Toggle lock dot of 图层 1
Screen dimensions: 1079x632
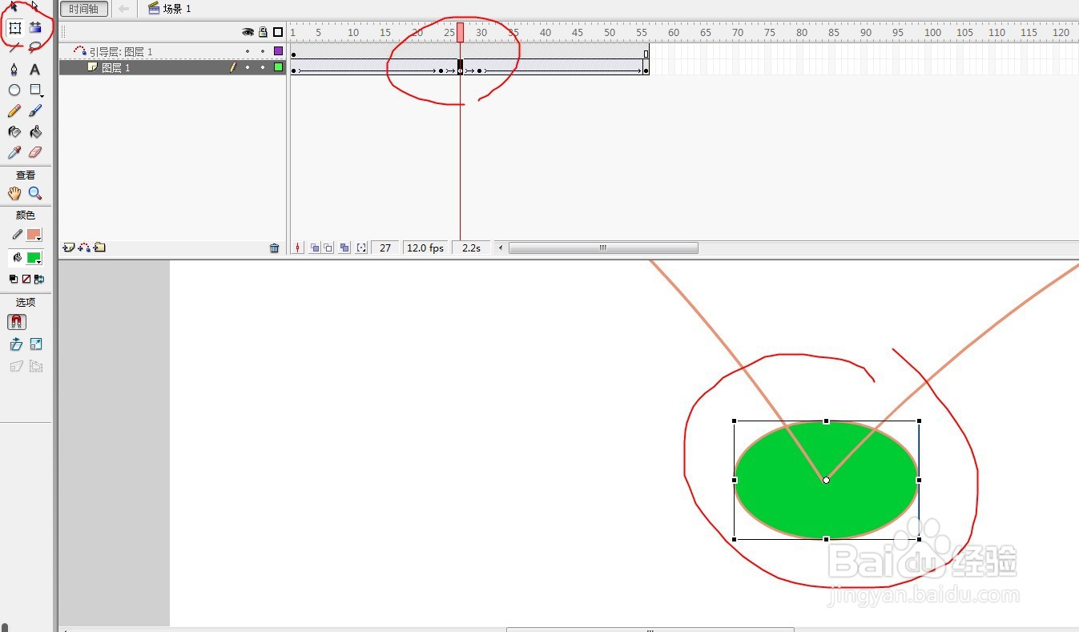coord(263,67)
